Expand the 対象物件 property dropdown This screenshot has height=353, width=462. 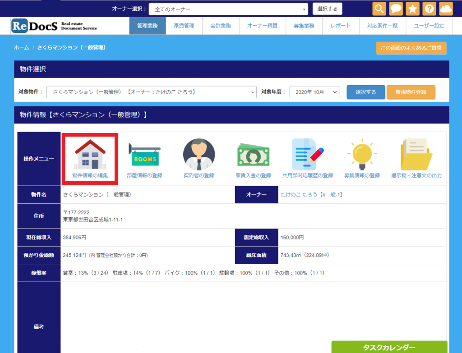pos(152,92)
